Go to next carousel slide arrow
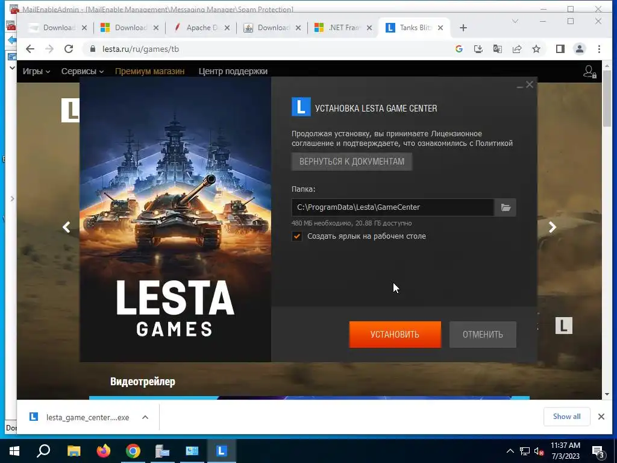 click(x=553, y=227)
